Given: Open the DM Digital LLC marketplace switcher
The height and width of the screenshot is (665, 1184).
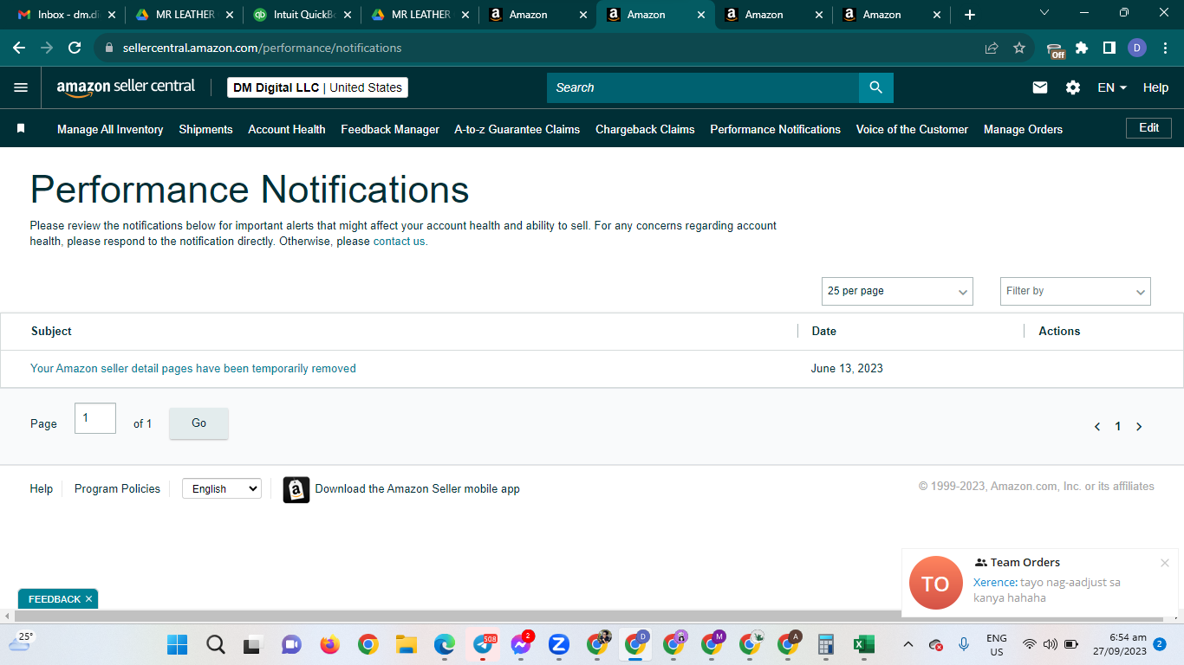Looking at the screenshot, I should point(317,87).
